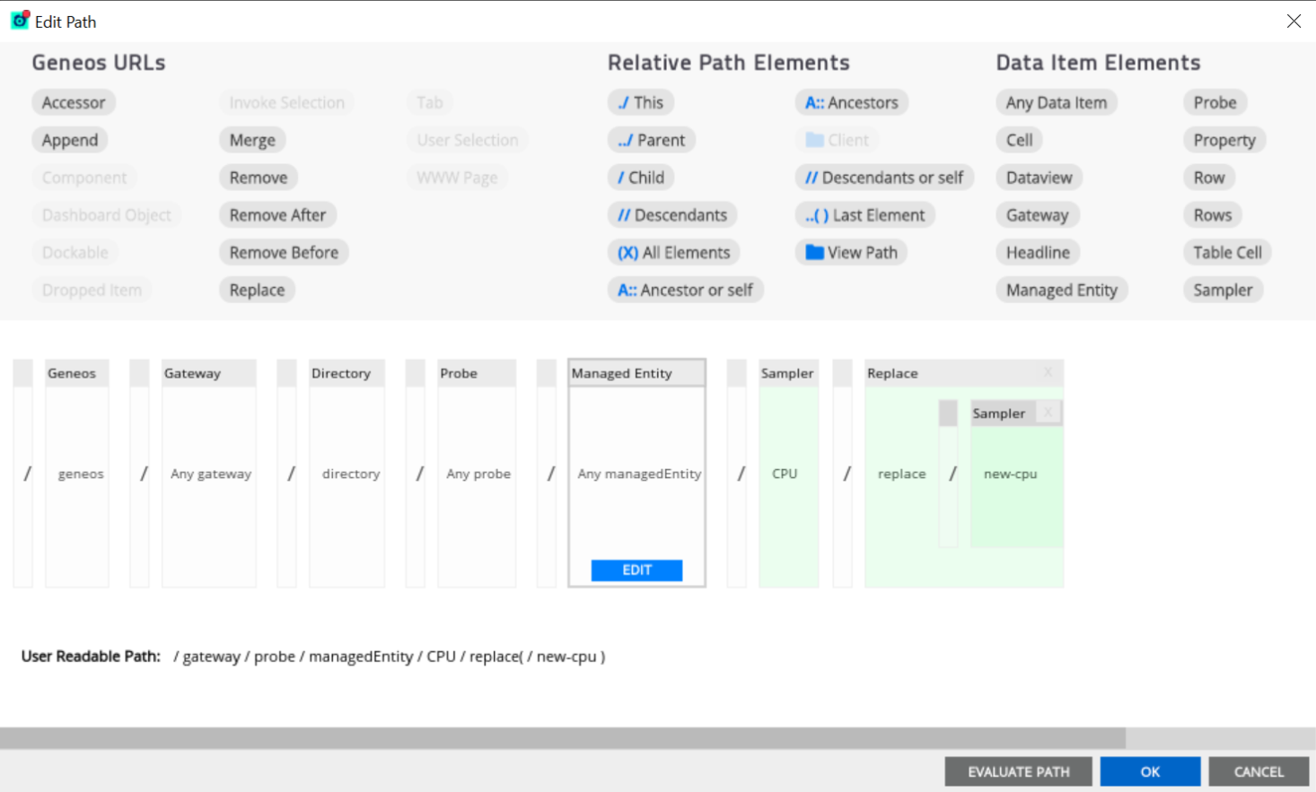Select the CPU sampler path block
This screenshot has height=792, width=1316.
[789, 474]
